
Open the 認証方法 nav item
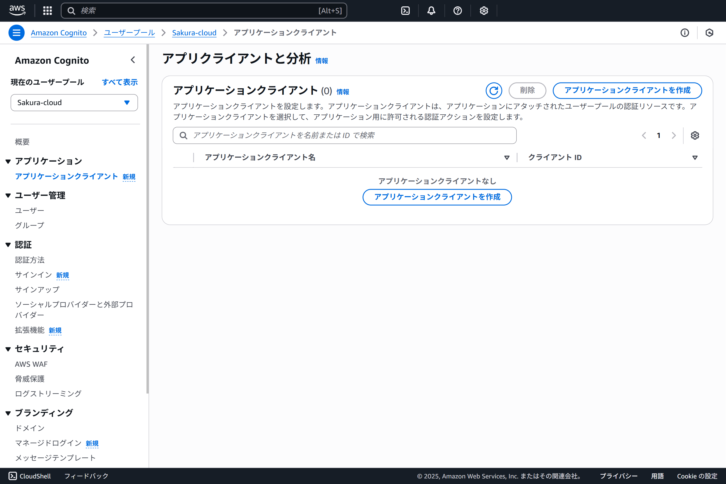[30, 260]
